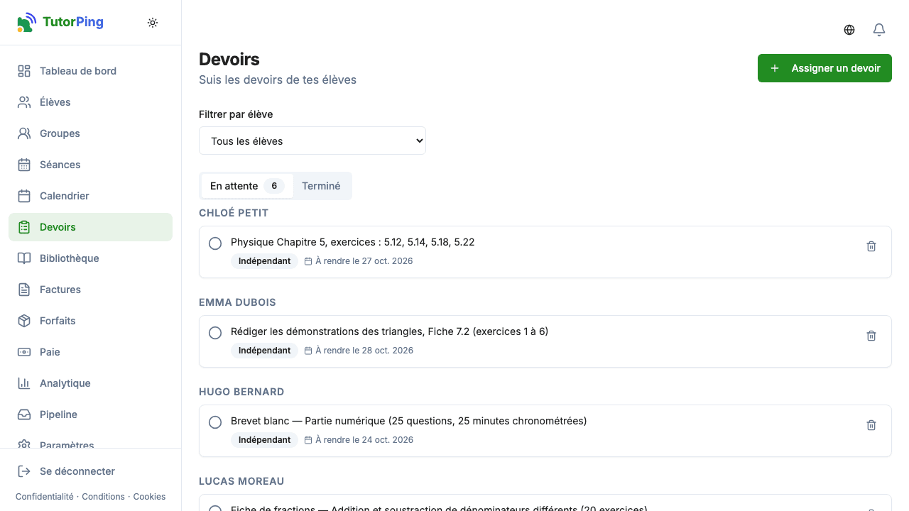This screenshot has height=511, width=909.
Task: Open Calendrier in the sidebar
Action: click(90, 196)
